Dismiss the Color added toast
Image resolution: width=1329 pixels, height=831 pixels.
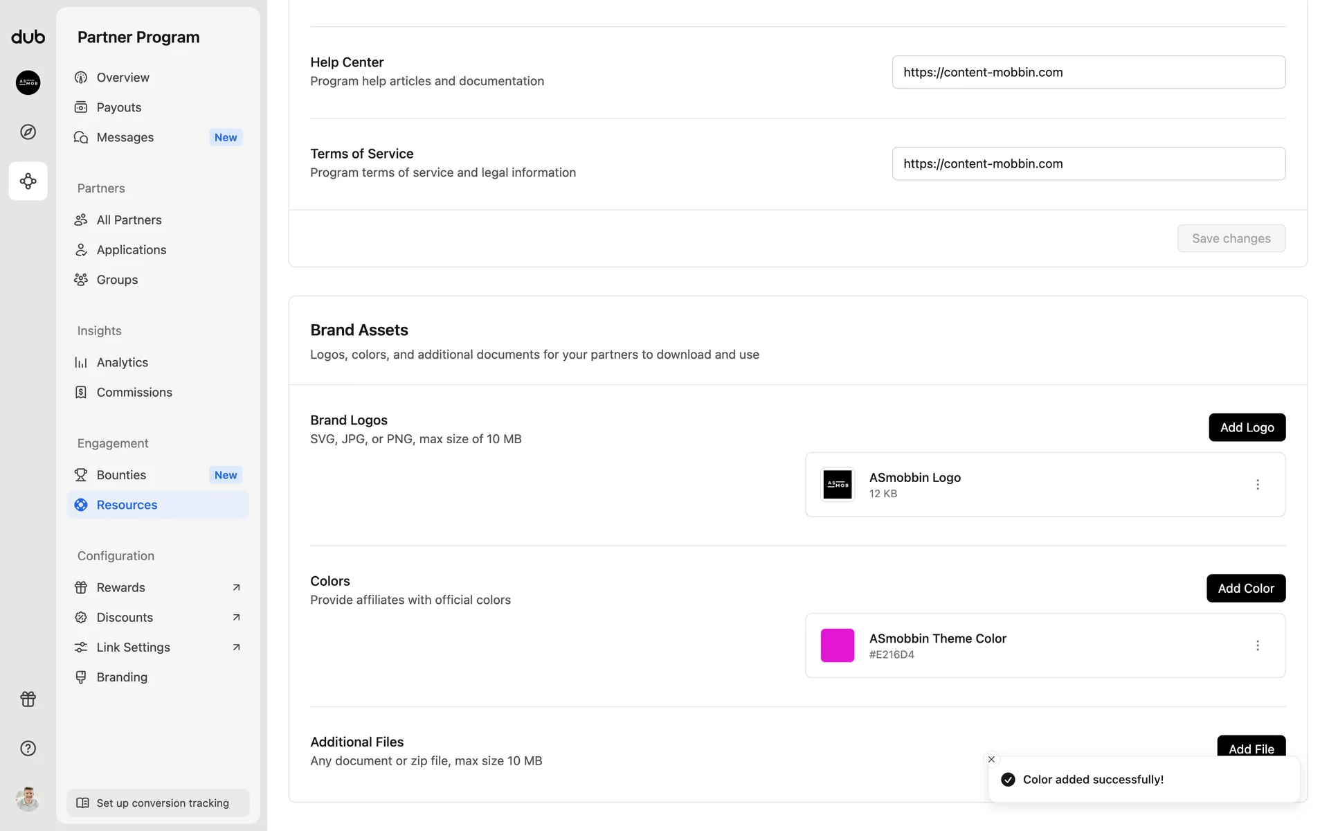(x=991, y=760)
